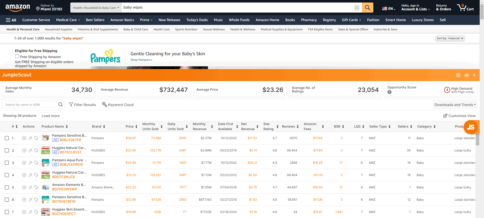Check Free Shipping by Amazon box
This screenshot has width=484, height=218.
click(x=17, y=57)
